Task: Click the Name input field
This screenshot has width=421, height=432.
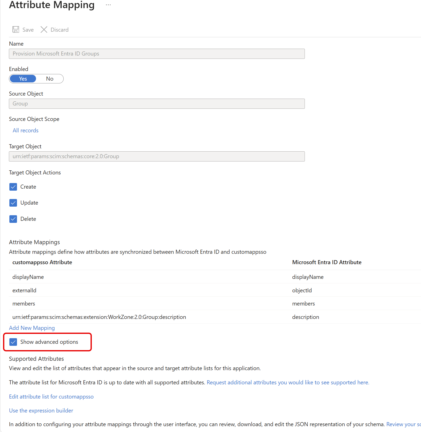Action: 157,54
